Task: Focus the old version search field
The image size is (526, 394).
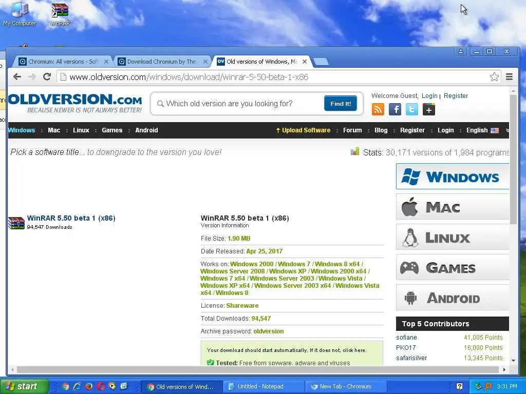Action: [x=239, y=104]
